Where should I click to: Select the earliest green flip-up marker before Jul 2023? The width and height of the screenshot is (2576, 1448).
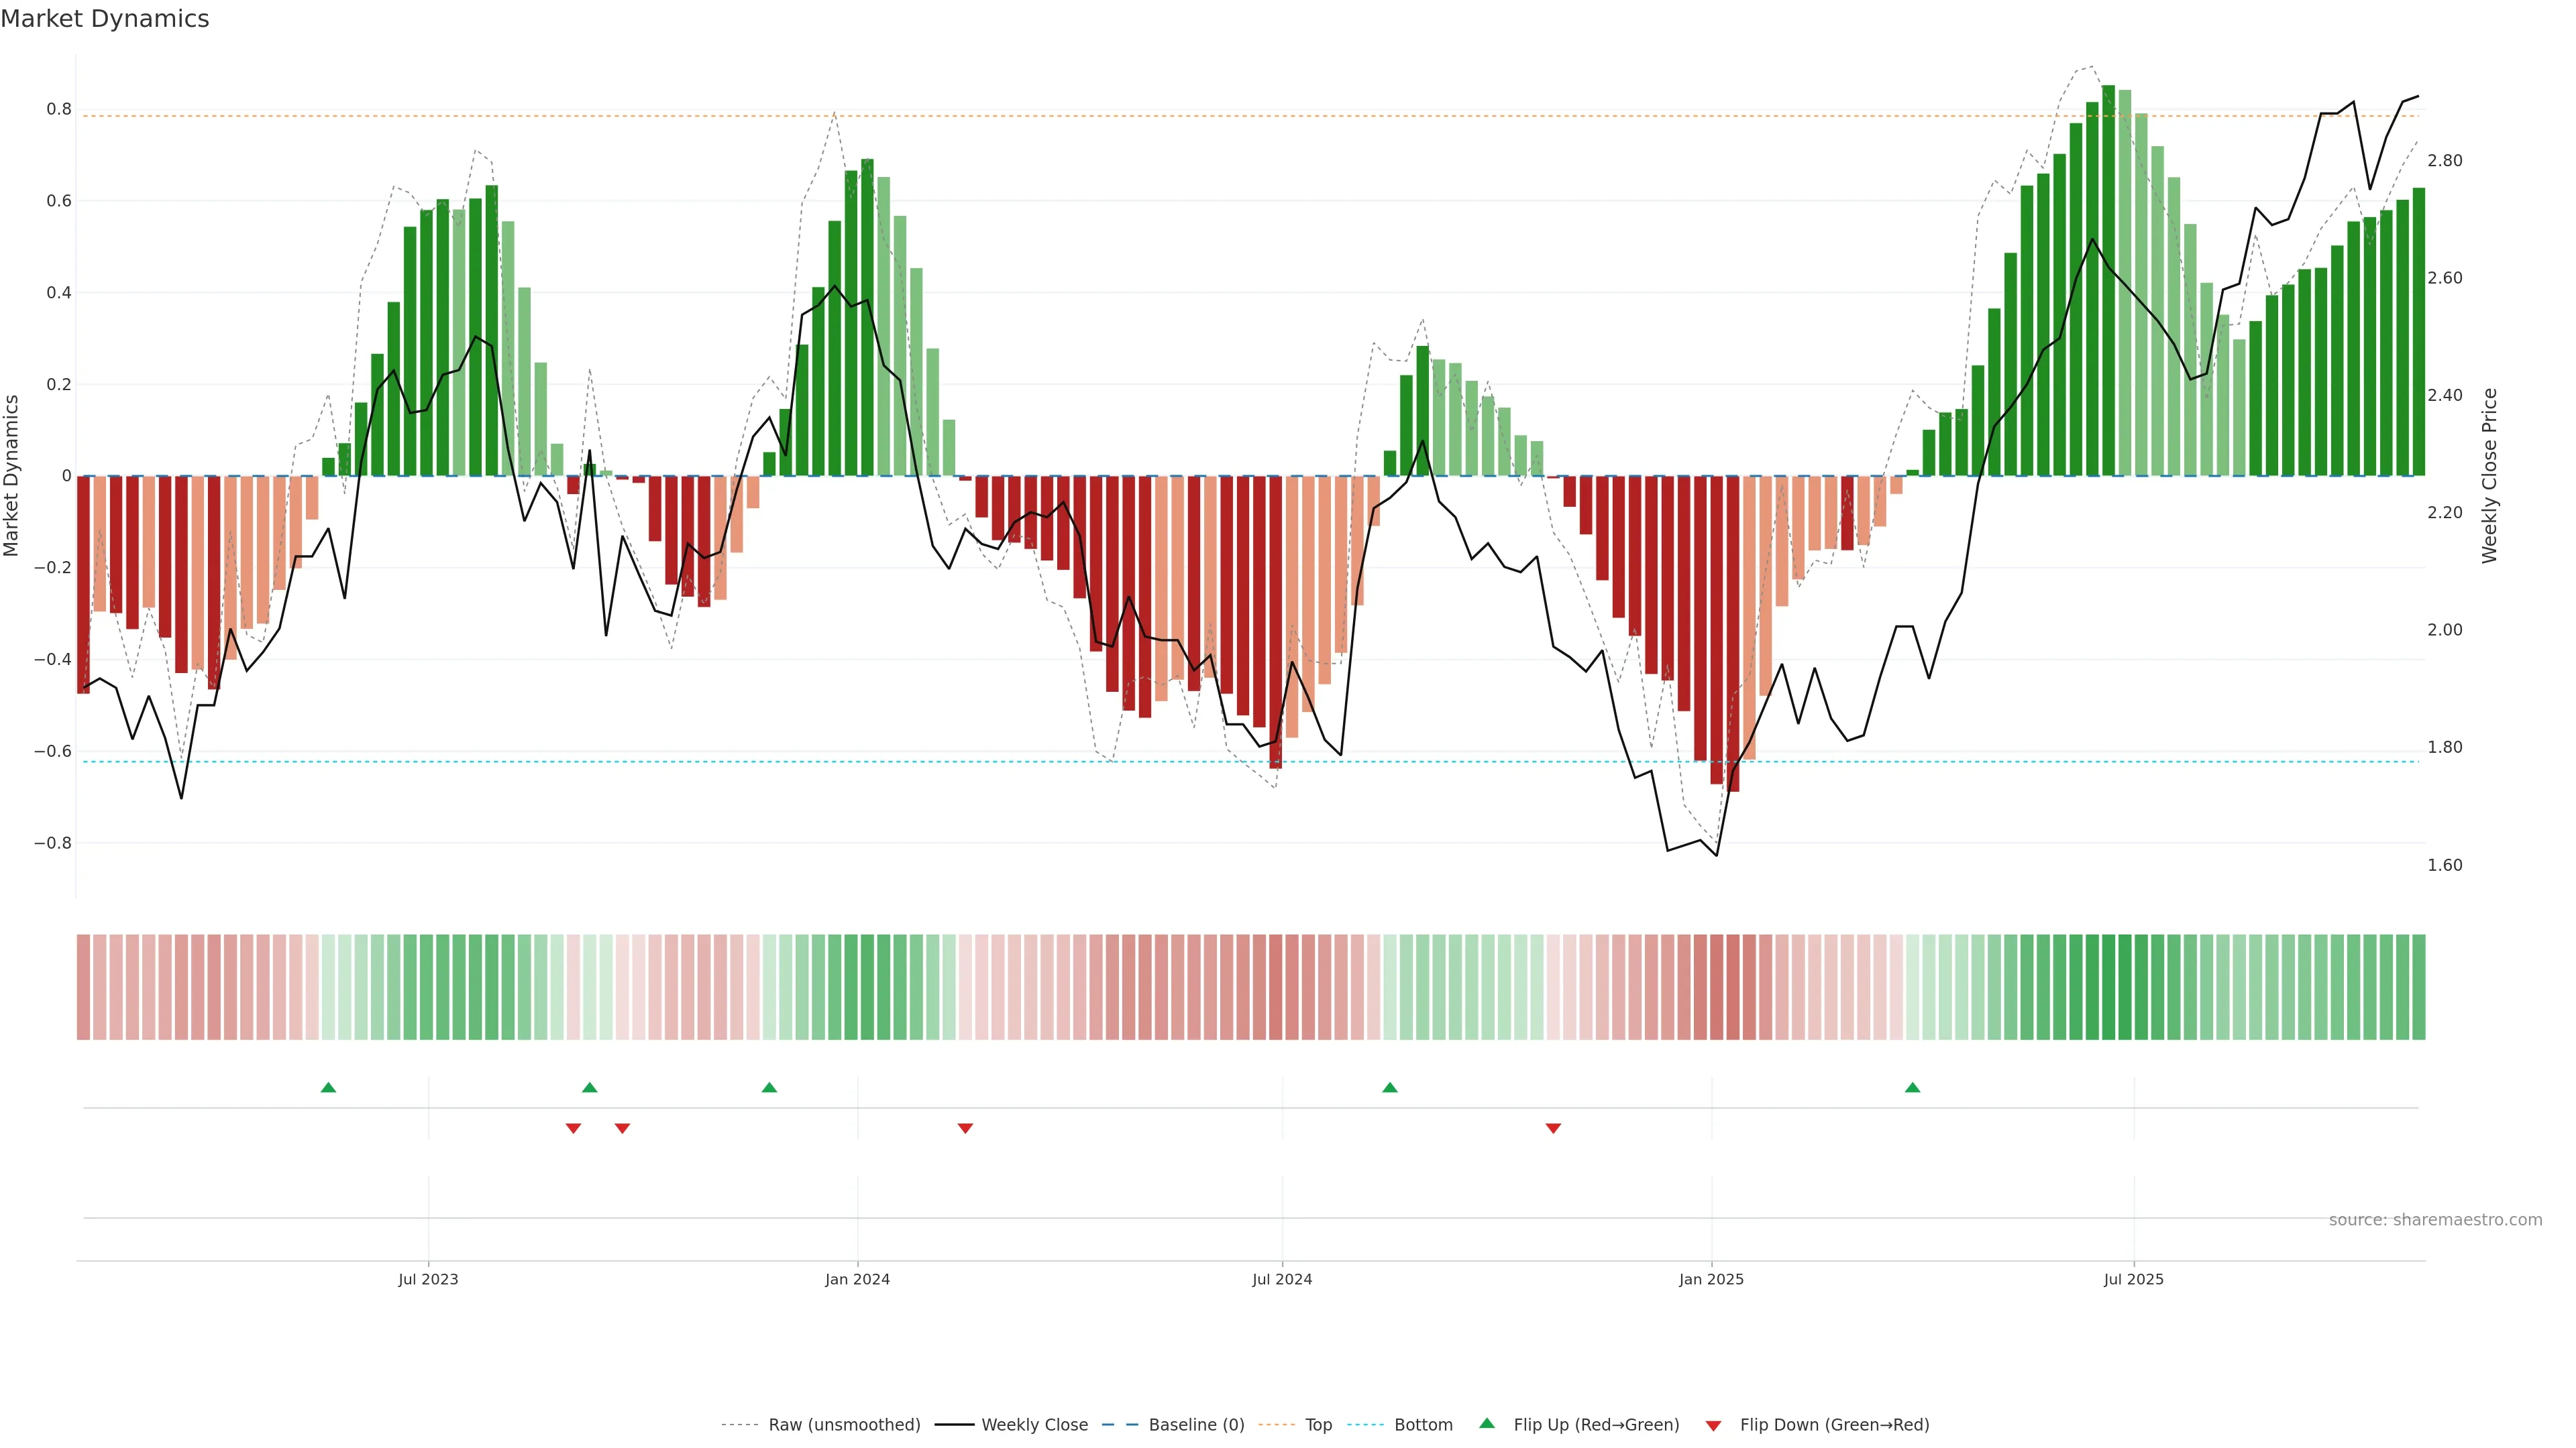click(328, 1087)
